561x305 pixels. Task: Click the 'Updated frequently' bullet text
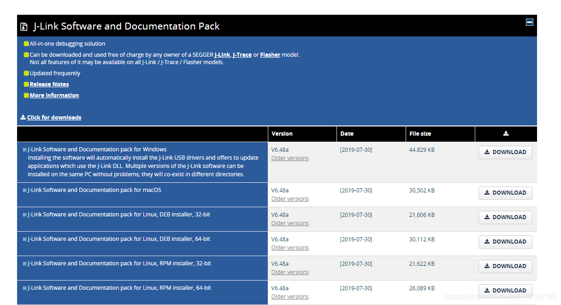pyautogui.click(x=55, y=73)
